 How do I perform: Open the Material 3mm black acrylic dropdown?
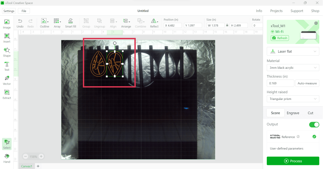tap(293, 67)
